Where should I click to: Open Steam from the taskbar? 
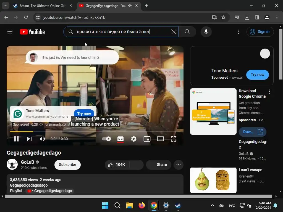click(178, 205)
